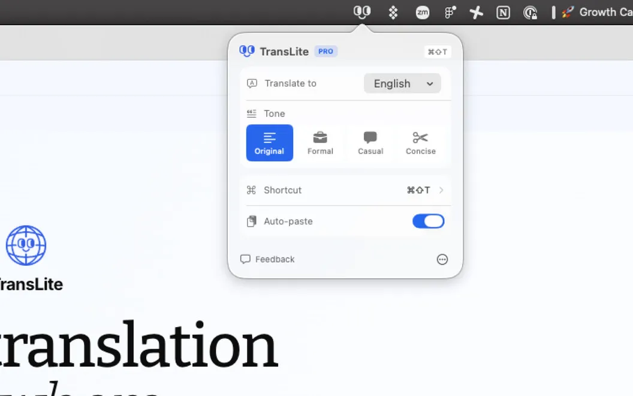Image resolution: width=633 pixels, height=396 pixels.
Task: Open the more options ellipsis button
Action: click(x=442, y=259)
